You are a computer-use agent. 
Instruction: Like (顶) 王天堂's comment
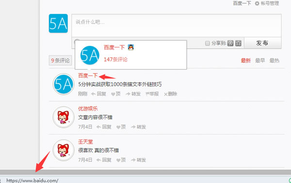(x=121, y=160)
